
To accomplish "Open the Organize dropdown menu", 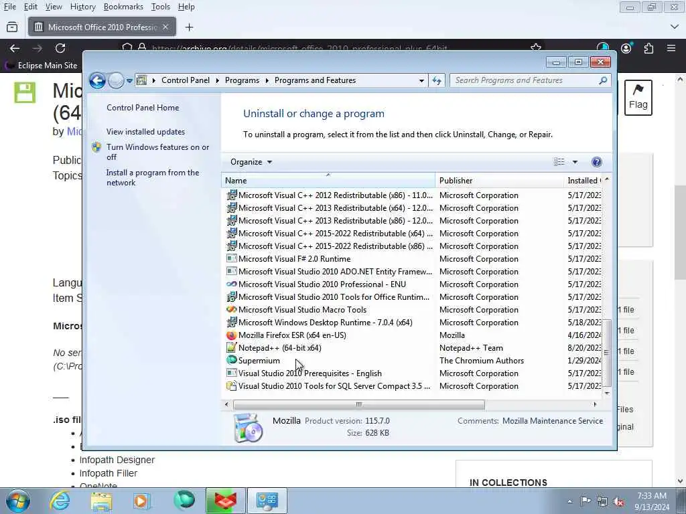I will (251, 162).
